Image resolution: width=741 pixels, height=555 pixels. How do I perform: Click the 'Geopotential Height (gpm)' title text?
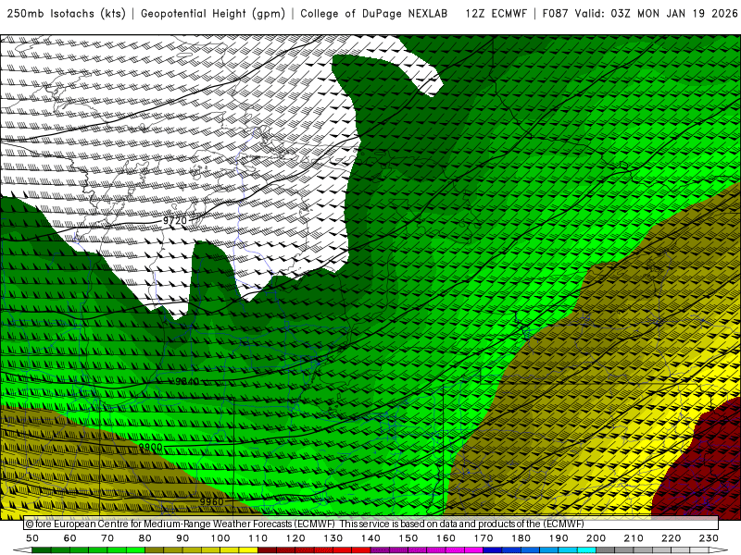[213, 14]
